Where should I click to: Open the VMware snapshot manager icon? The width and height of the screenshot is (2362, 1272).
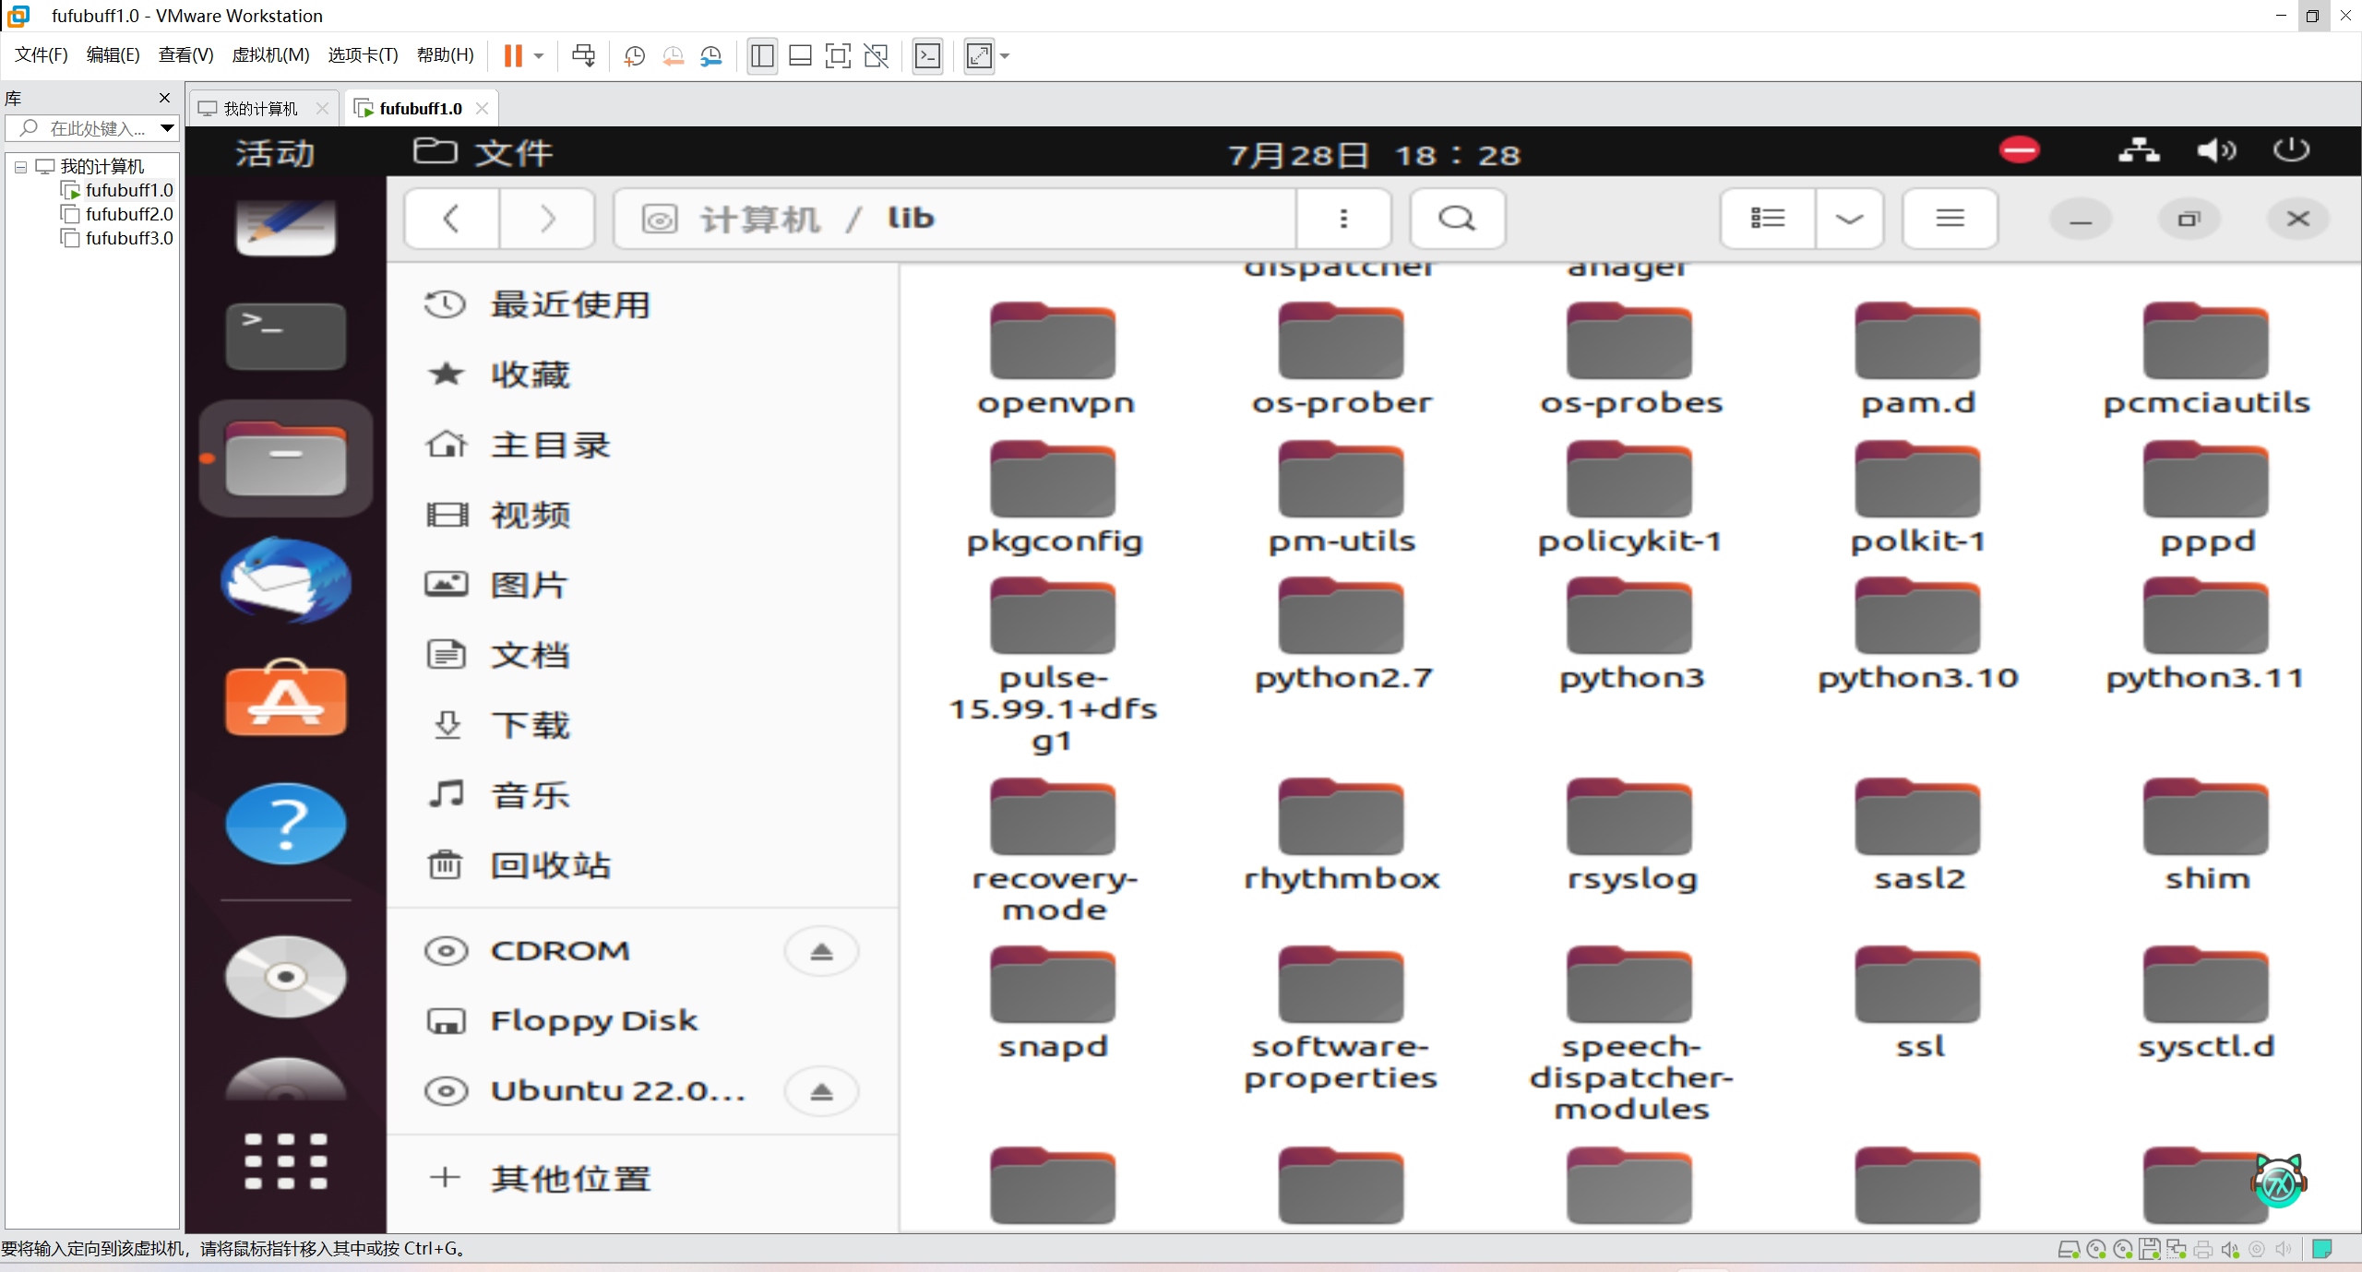coord(711,56)
